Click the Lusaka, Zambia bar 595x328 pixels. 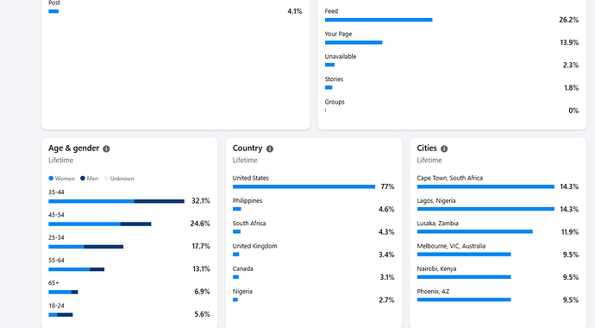click(475, 231)
